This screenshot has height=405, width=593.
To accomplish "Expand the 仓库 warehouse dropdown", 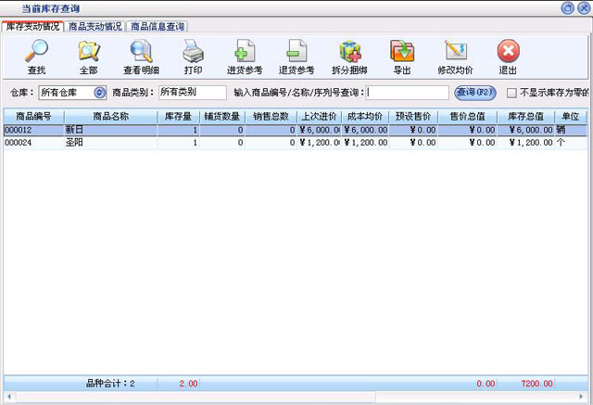I will coord(100,93).
